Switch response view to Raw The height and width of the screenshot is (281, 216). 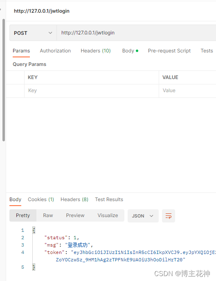tap(48, 215)
